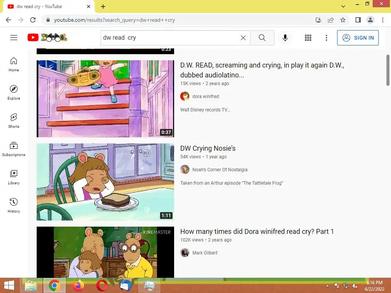Share this page via the share icon
391x293 pixels.
point(331,20)
